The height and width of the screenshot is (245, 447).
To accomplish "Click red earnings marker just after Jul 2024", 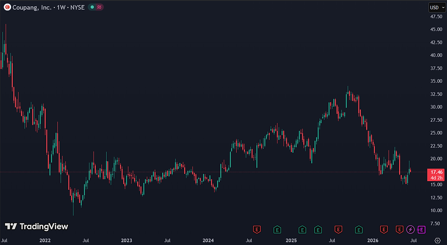I will point(257,229).
